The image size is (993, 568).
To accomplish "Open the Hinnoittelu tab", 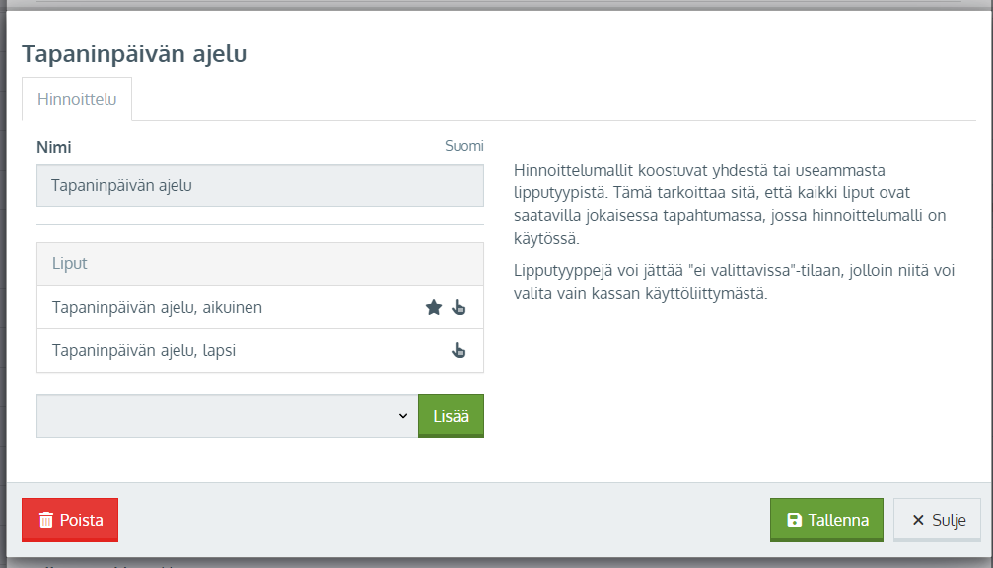I will [x=77, y=99].
